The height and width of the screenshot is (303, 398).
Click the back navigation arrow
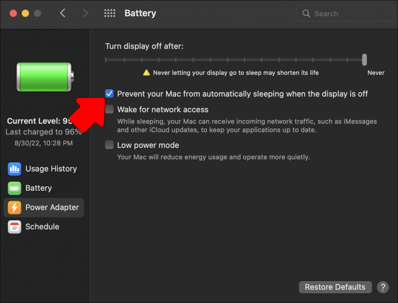pos(63,13)
